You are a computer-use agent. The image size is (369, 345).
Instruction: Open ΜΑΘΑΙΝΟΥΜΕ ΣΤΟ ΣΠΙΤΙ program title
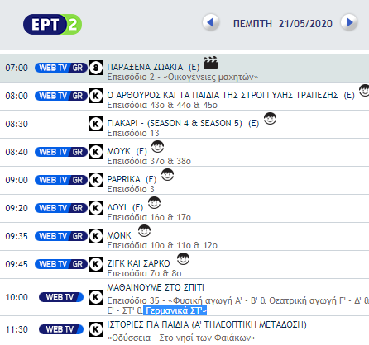156,287
